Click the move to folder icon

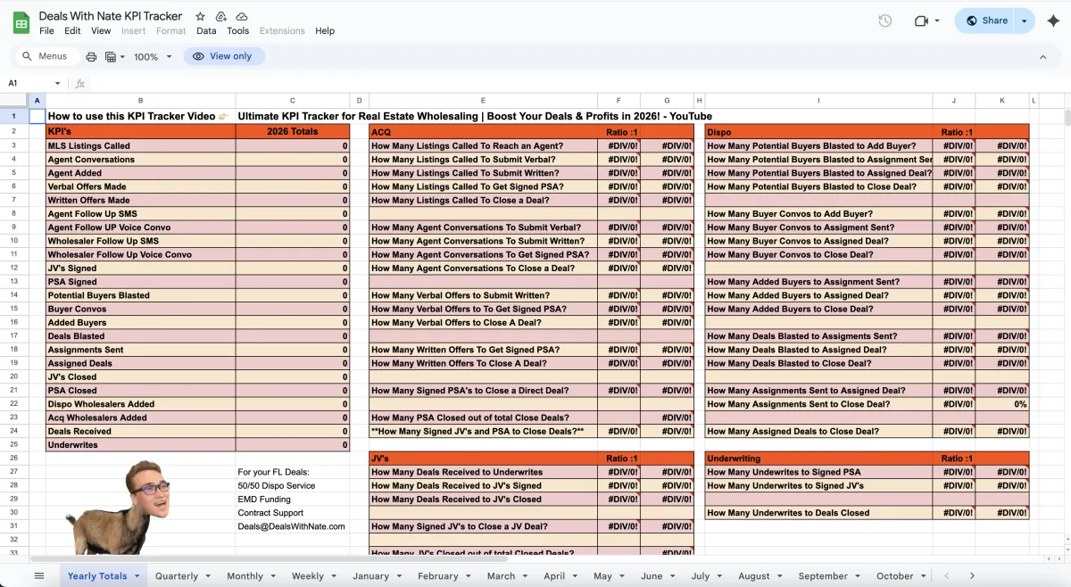pyautogui.click(x=220, y=16)
